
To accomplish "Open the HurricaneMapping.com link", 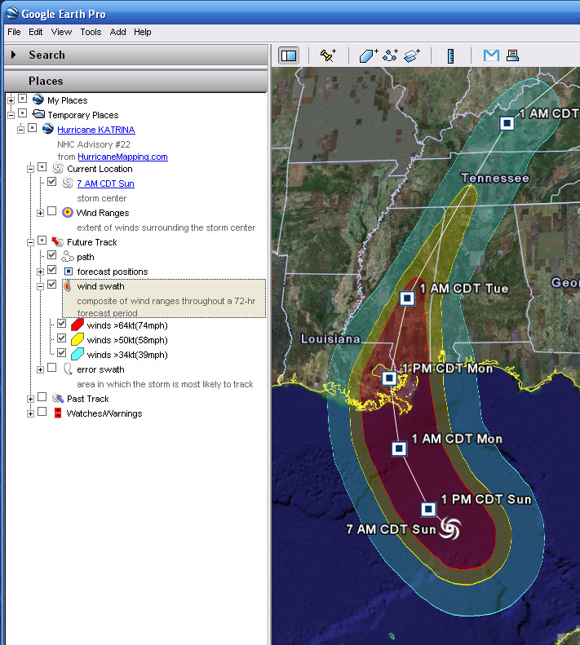I will pos(122,157).
